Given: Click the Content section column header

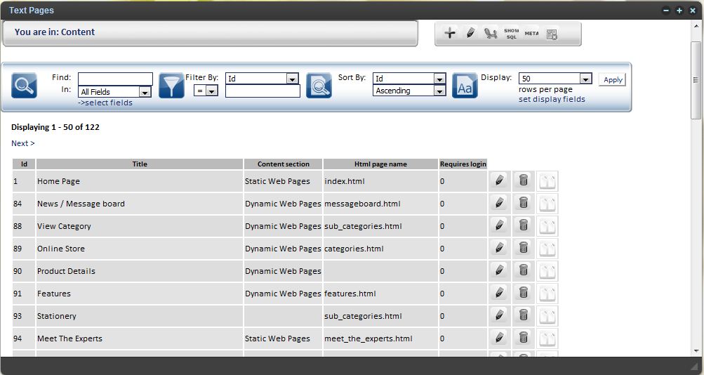Looking at the screenshot, I should (284, 164).
